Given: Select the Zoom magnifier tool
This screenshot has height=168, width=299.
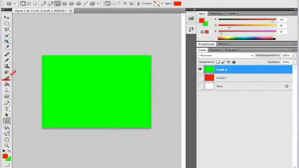Looking at the screenshot, I should pyautogui.click(x=7, y=146).
